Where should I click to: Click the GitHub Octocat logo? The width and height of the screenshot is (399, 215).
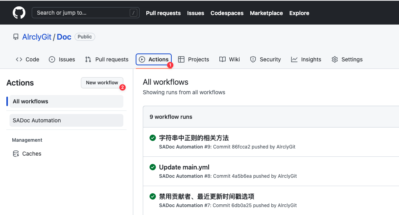pyautogui.click(x=19, y=13)
